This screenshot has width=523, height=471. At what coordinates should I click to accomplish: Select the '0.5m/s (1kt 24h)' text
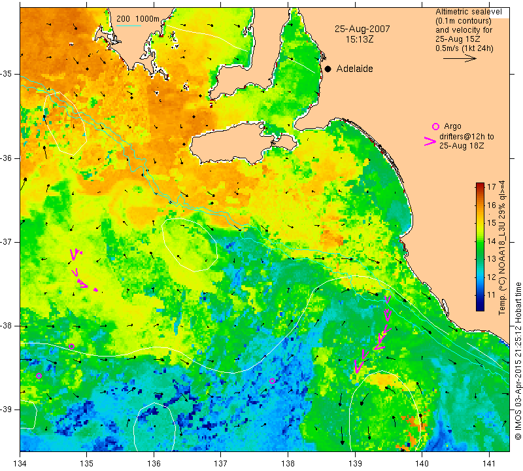pos(464,48)
